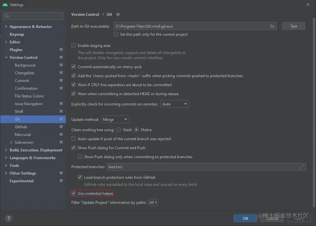Expand the Tools tree node
The image size is (316, 226).
click(x=6, y=165)
